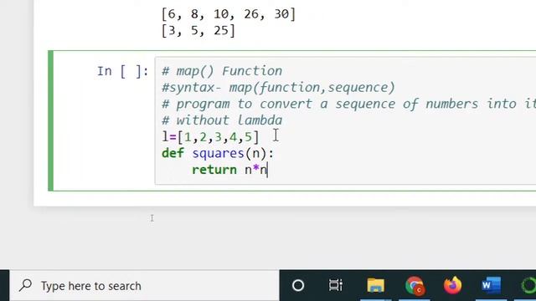Image resolution: width=536 pixels, height=301 pixels.
Task: Click the In [ ] prompt of the active cell
Action: tap(123, 71)
